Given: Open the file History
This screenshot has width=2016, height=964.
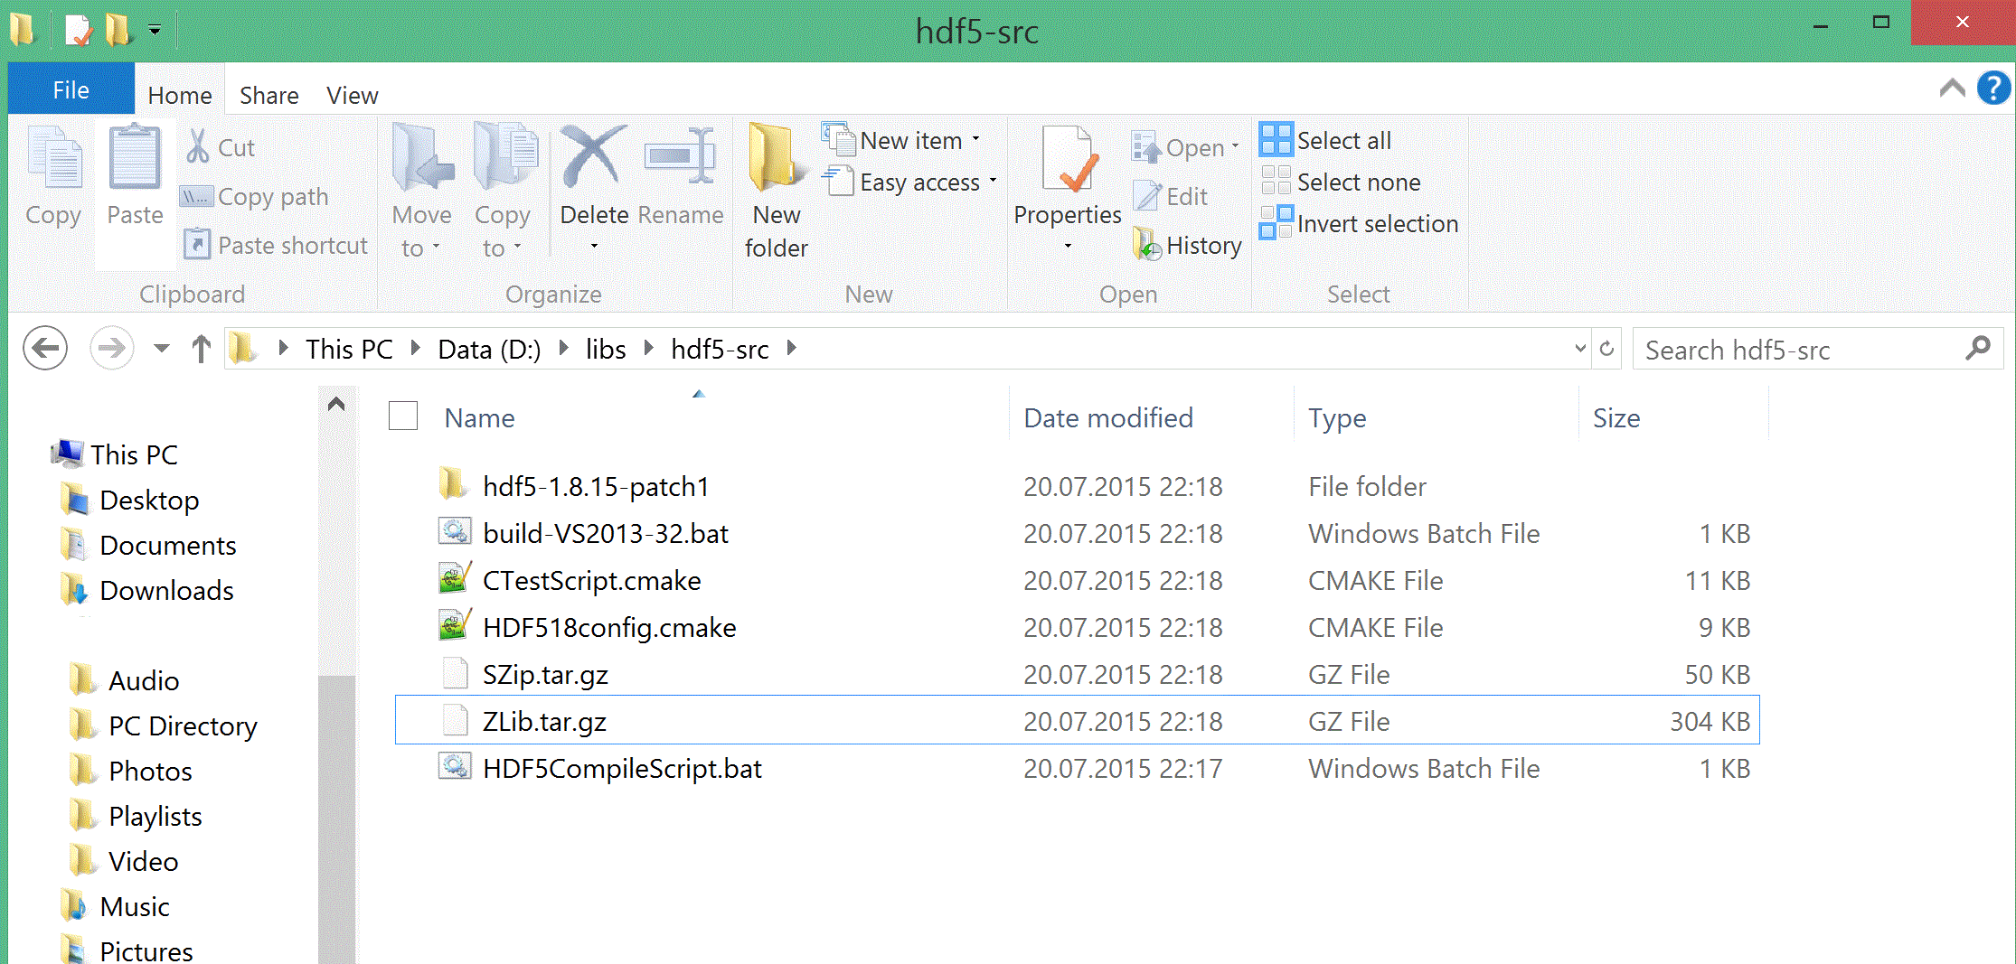Looking at the screenshot, I should (1187, 245).
